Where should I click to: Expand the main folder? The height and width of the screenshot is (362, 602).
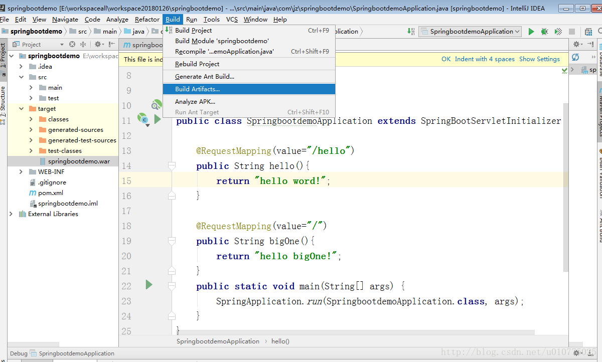click(31, 88)
